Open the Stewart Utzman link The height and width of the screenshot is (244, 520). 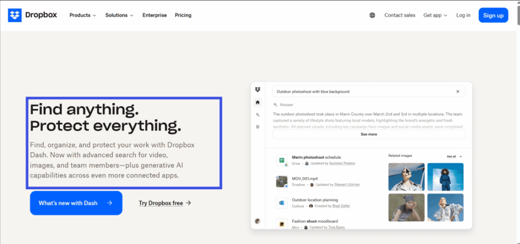(x=347, y=185)
